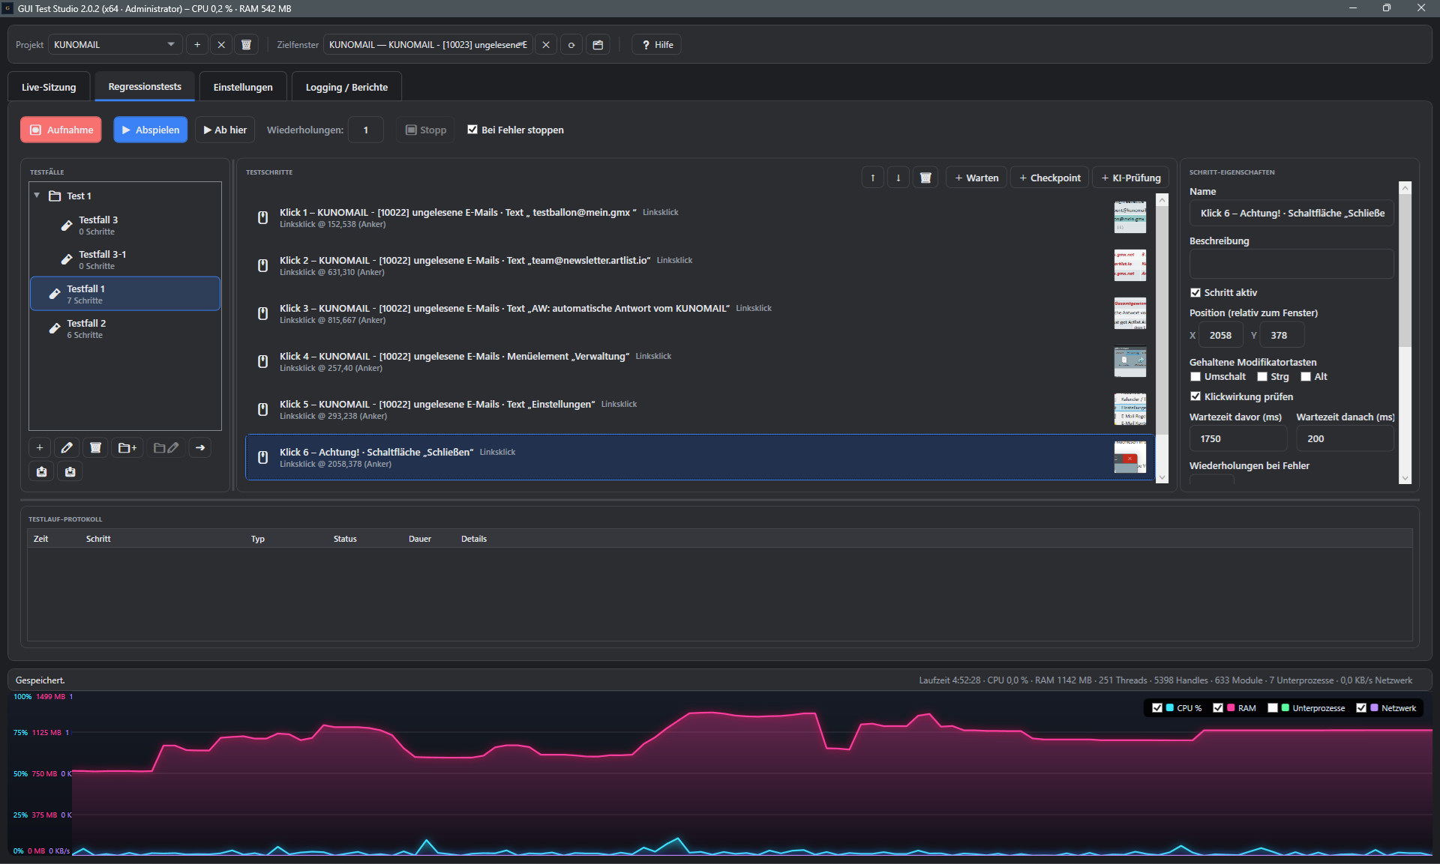Image resolution: width=1440 pixels, height=864 pixels.
Task: Open Hilfe with the question mark button
Action: tap(657, 45)
